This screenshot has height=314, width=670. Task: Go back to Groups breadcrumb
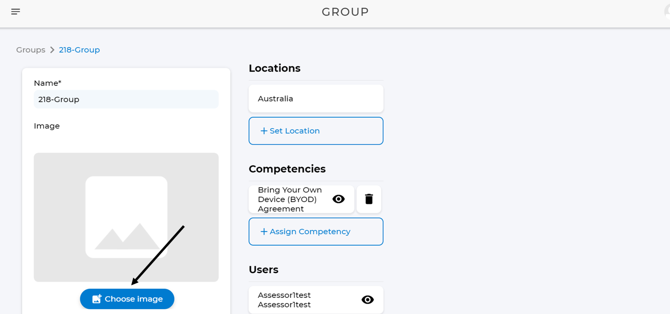(x=31, y=50)
